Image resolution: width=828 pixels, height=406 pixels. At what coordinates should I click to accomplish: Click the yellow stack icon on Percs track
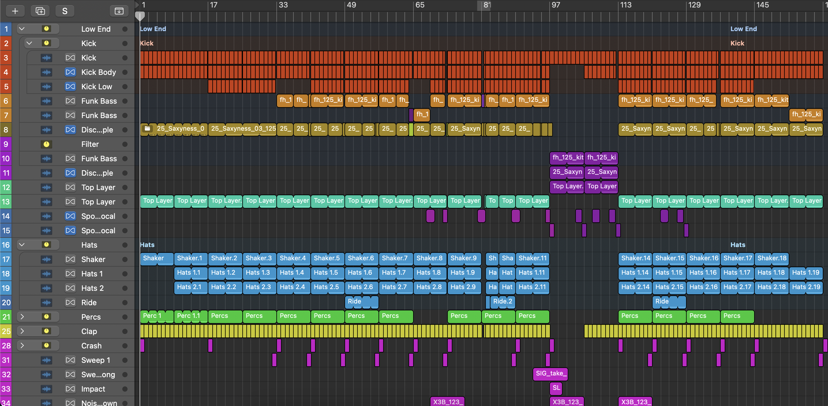click(47, 316)
